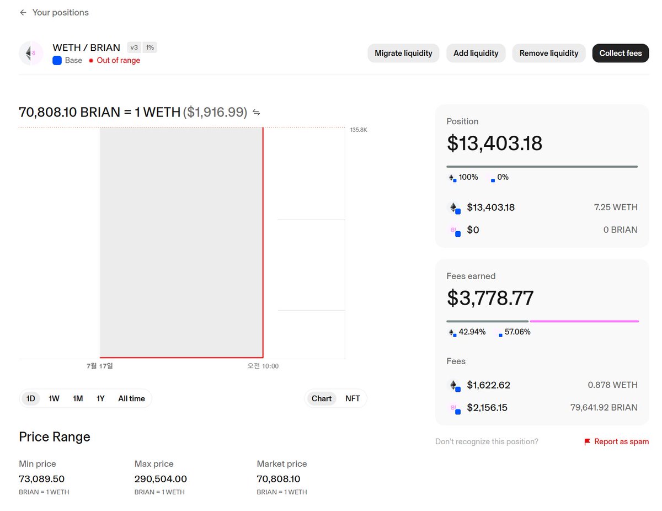This screenshot has width=662, height=511.
Task: Click the BRIAN token icon beside $0
Action: 454,230
